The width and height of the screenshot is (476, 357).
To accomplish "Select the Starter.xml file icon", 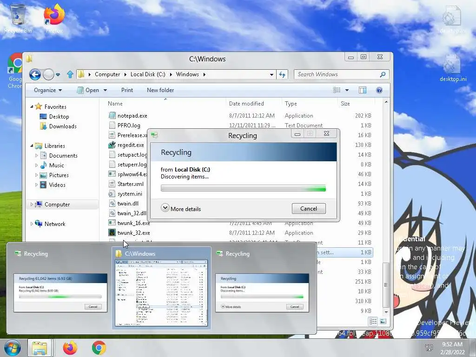I will point(112,184).
